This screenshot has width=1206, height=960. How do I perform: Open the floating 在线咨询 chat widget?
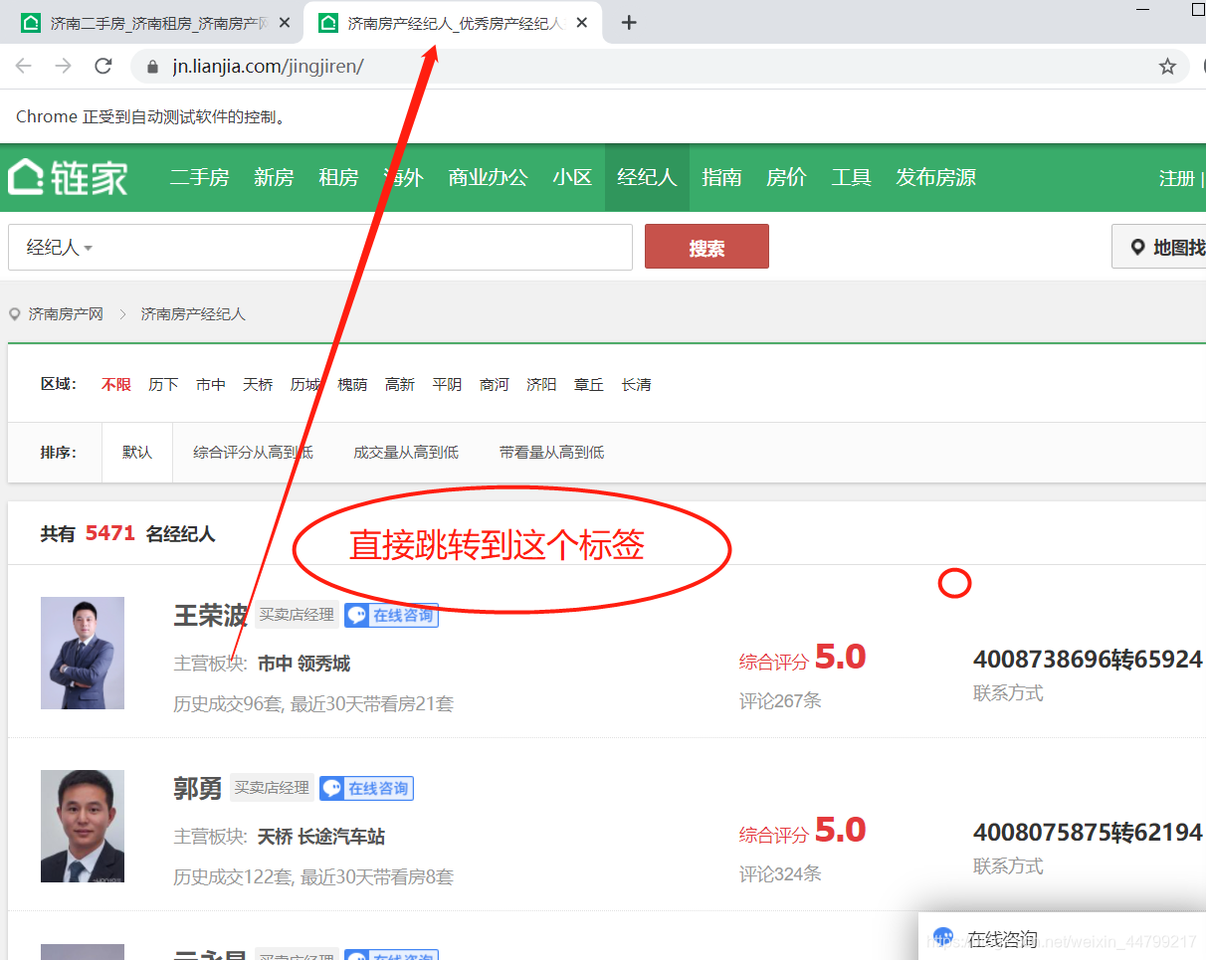(1062, 938)
